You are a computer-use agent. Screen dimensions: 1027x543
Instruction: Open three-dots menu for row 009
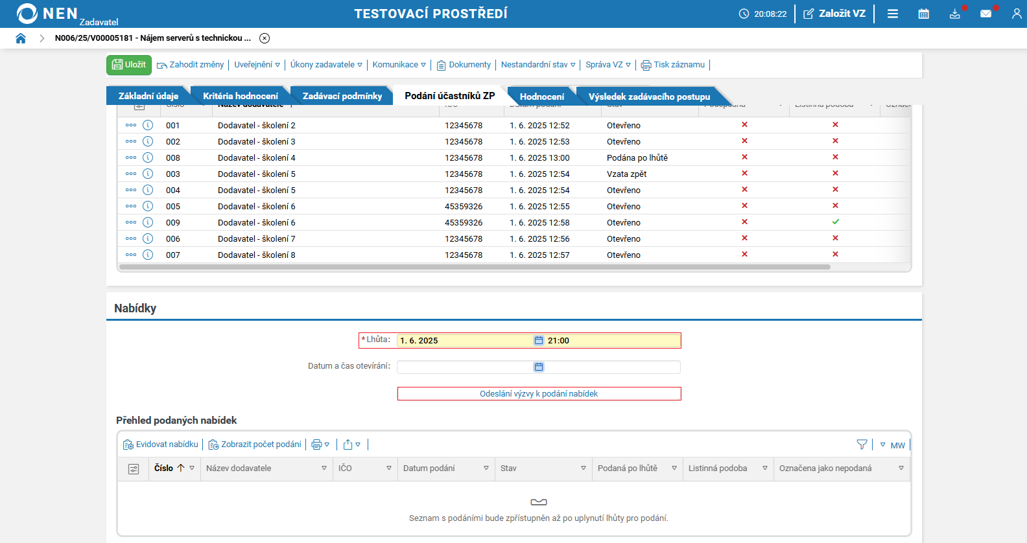coord(131,222)
